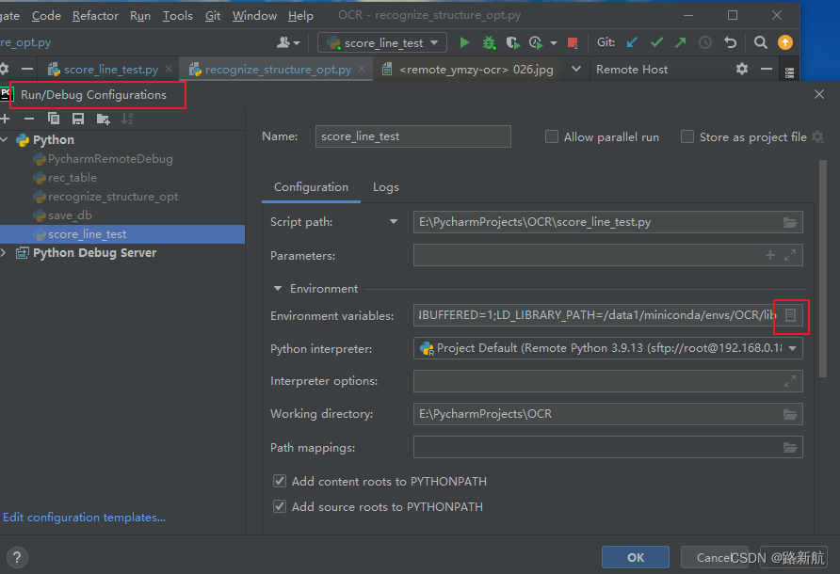This screenshot has height=574, width=840.
Task: Select PycharmRemoteDebug configuration
Action: pos(110,158)
